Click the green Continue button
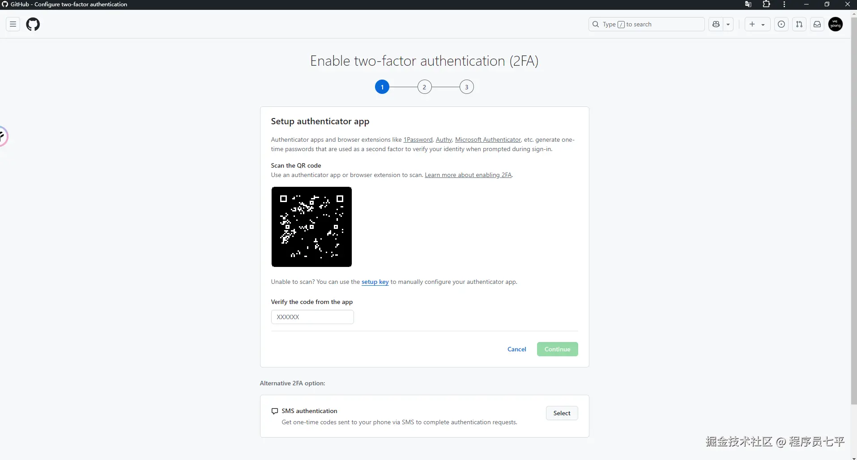This screenshot has width=857, height=460. [x=558, y=349]
